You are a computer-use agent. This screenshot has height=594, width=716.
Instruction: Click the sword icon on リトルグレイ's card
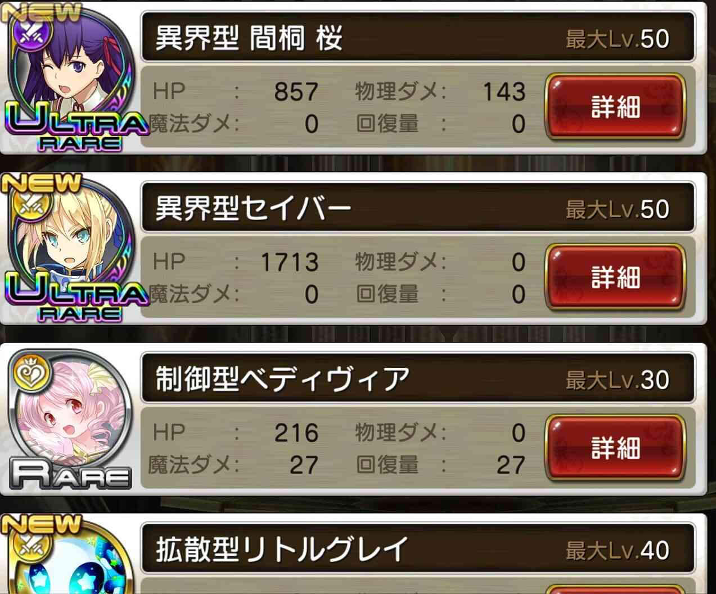coord(28,546)
